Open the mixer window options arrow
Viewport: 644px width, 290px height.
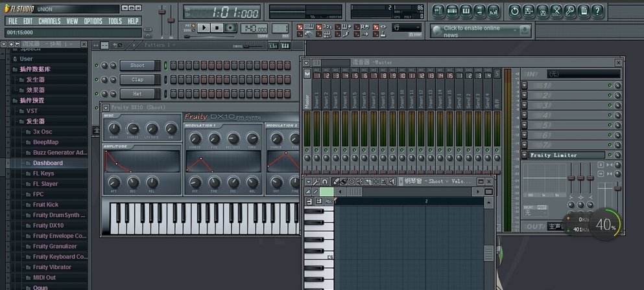[x=306, y=62]
